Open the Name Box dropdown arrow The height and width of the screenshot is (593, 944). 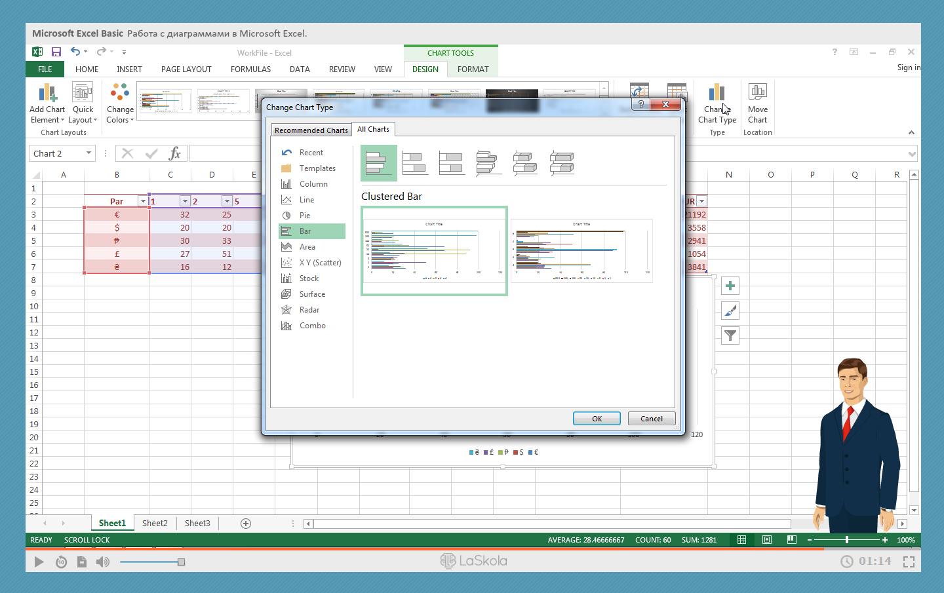(88, 153)
